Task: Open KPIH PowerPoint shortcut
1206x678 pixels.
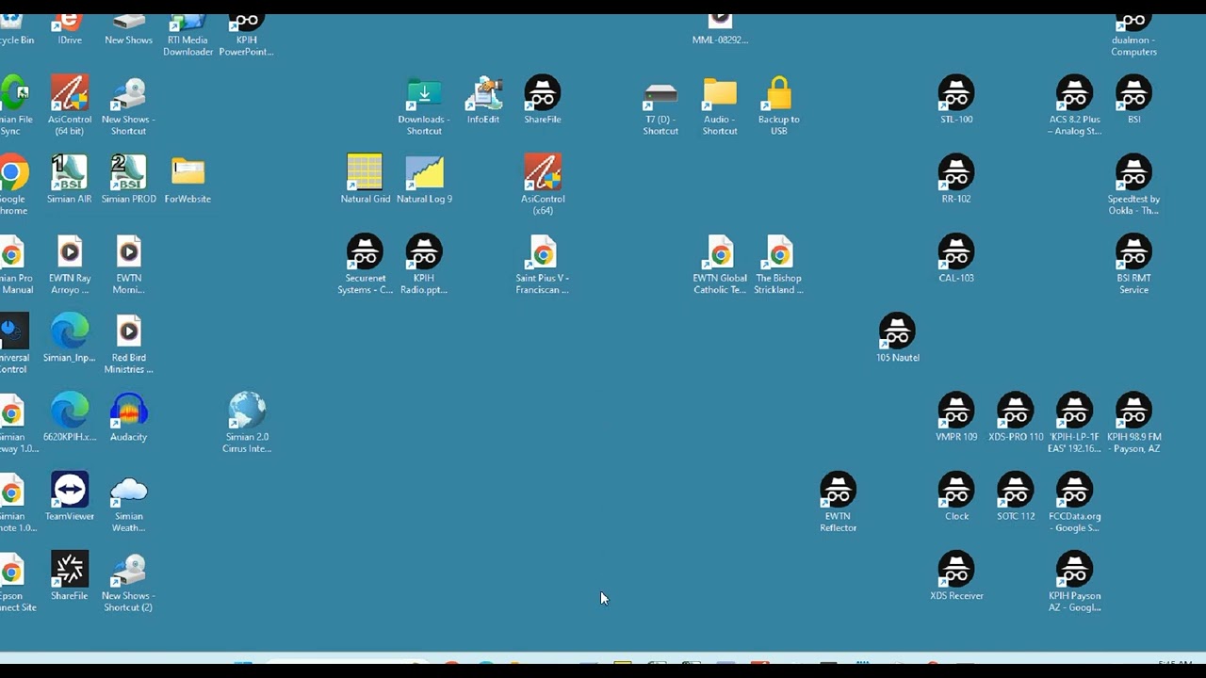Action: point(246,35)
